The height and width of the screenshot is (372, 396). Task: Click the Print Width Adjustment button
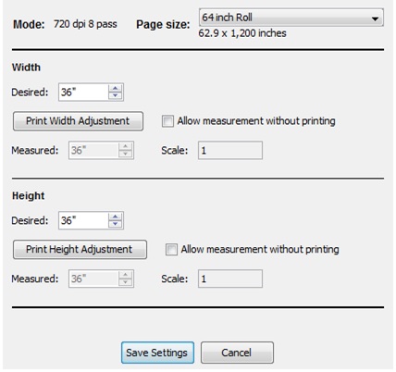[78, 121]
